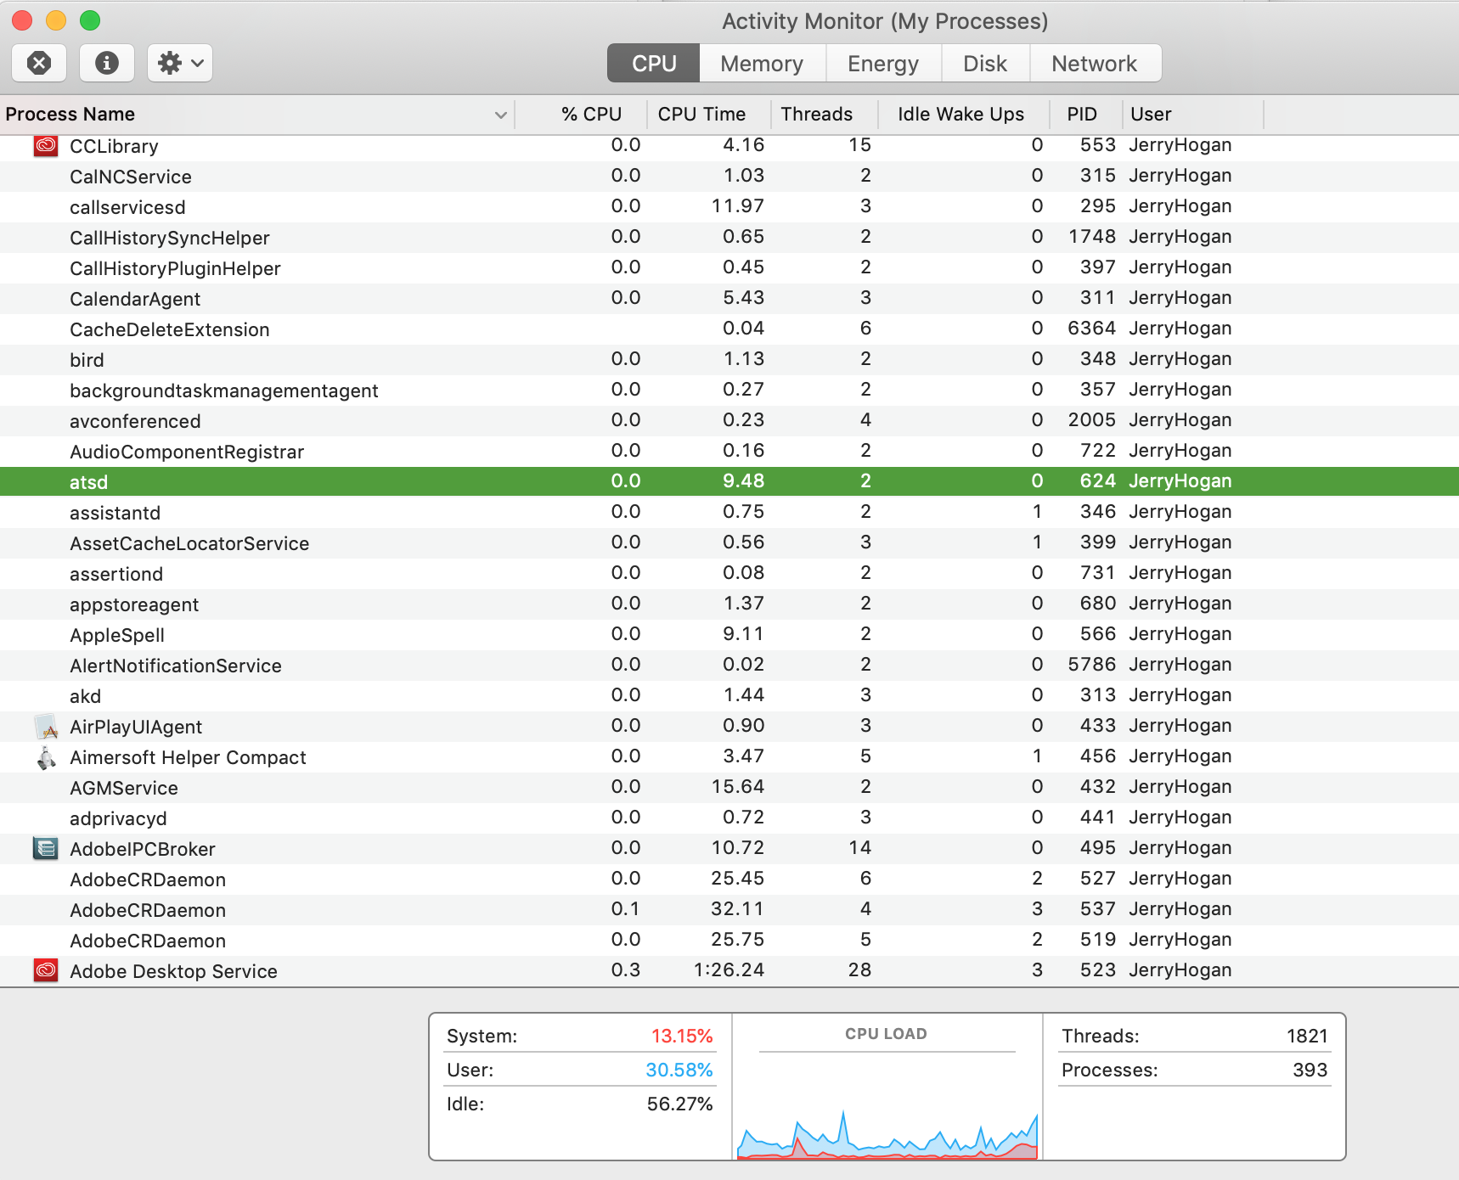Screen dimensions: 1459x1180
Task: Open the gear actions dropdown menu
Action: pos(180,63)
